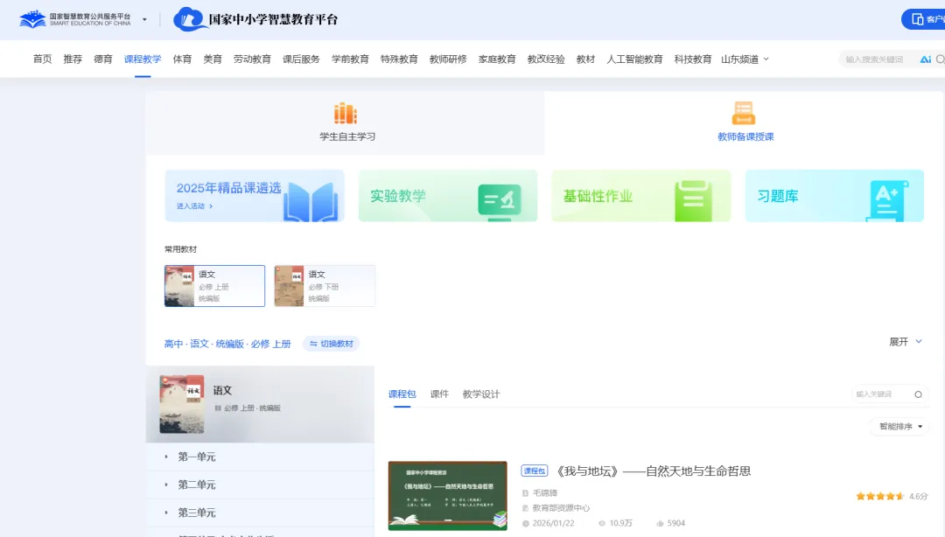Open the 劳动教育 navigation item
Viewport: 945px width, 537px height.
coord(252,59)
